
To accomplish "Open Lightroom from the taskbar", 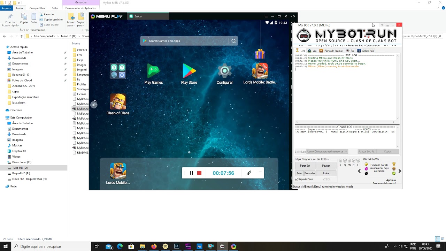I will pos(177,246).
